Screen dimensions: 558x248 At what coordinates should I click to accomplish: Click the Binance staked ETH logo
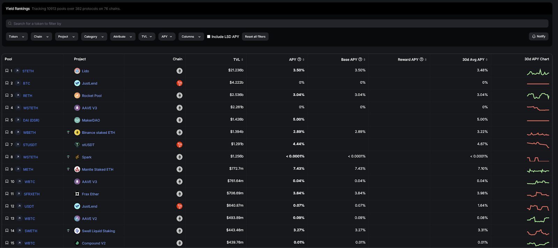point(77,132)
